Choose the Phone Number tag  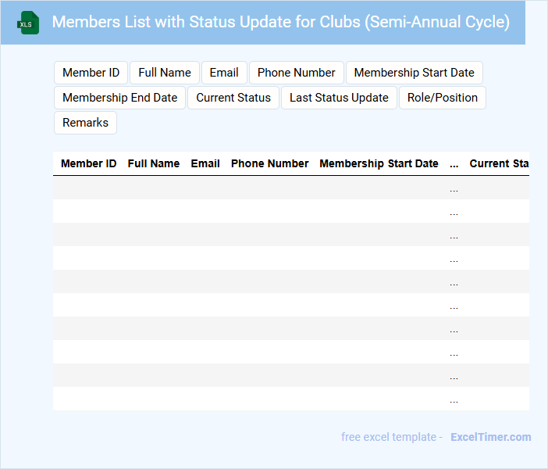click(x=296, y=73)
